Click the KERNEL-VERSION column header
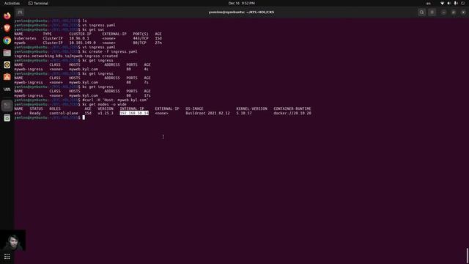 click(x=251, y=109)
